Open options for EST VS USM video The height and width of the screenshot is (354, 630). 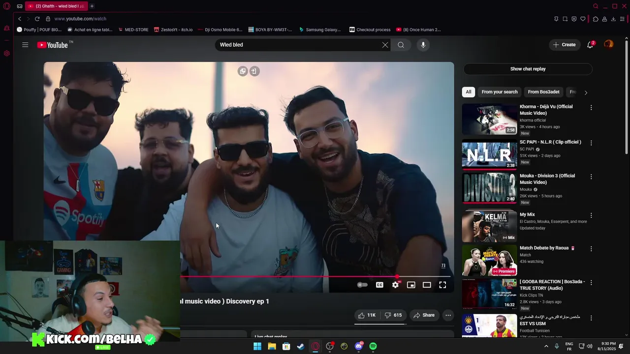pos(591,318)
